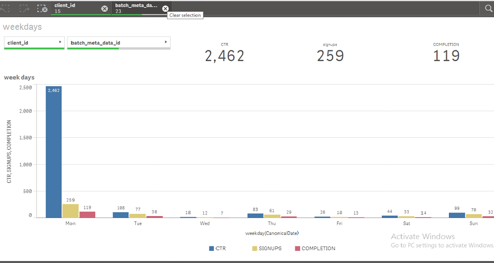The image size is (494, 263).
Task: Click the Wednesday CTR value label 18
Action: (188, 213)
